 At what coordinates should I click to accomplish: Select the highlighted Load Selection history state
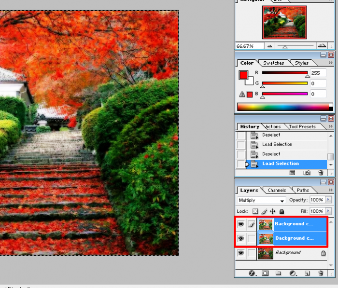(x=286, y=164)
